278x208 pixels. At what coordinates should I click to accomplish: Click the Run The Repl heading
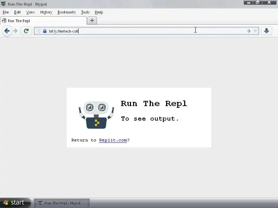click(x=154, y=103)
